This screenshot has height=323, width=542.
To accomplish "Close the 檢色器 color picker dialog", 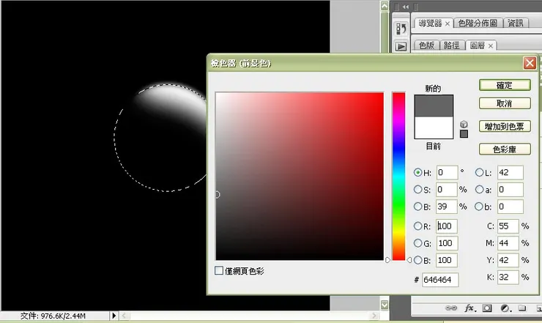I will [530, 63].
